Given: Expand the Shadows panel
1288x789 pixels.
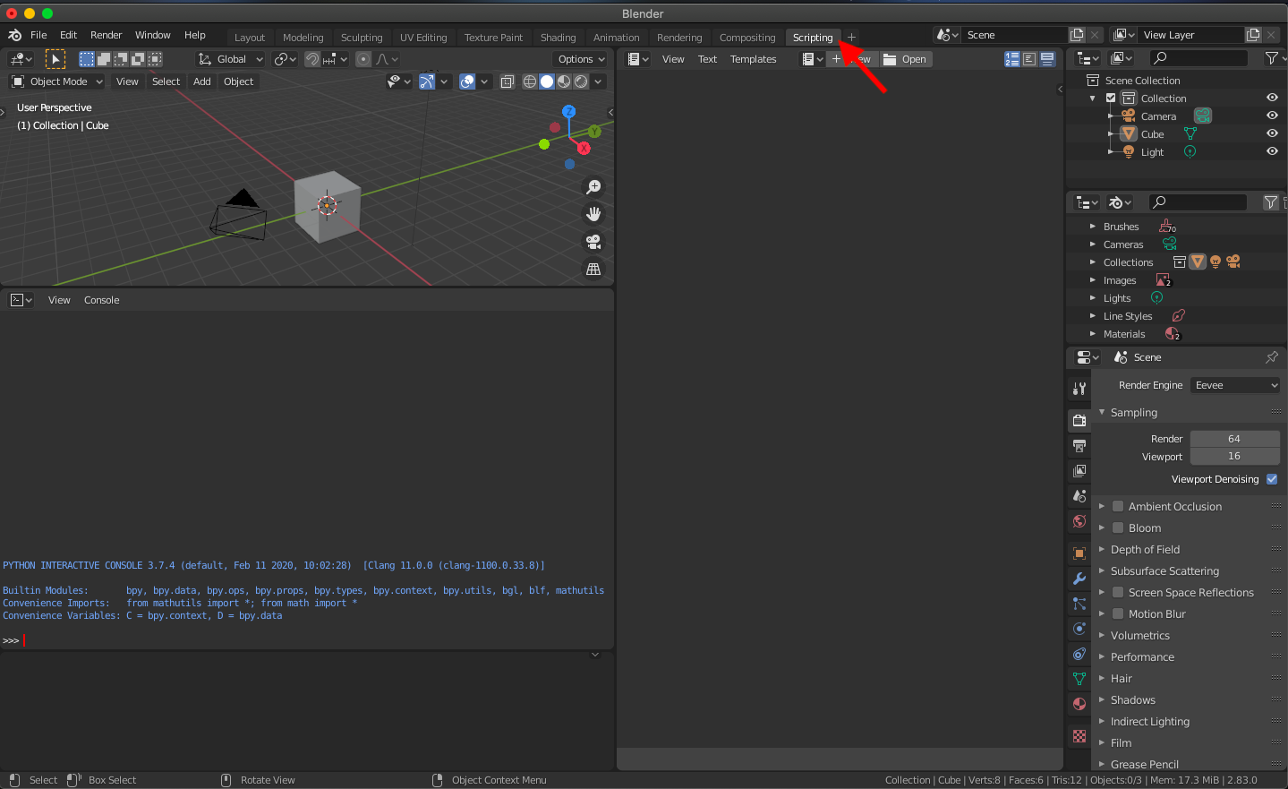Looking at the screenshot, I should click(1132, 699).
